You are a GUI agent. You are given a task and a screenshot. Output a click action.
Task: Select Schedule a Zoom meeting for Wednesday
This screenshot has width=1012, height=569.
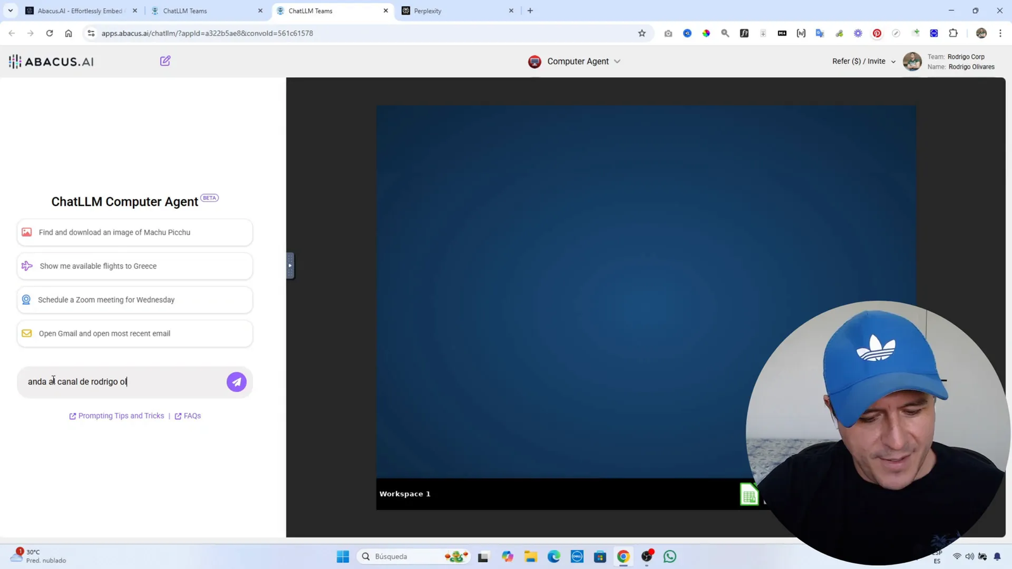tap(135, 300)
